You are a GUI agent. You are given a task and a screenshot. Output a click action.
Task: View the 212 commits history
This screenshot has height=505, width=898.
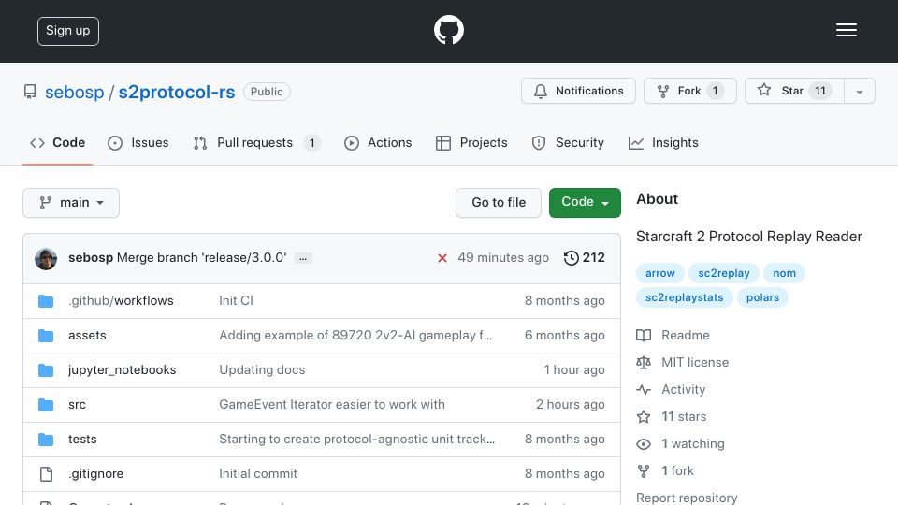click(584, 258)
